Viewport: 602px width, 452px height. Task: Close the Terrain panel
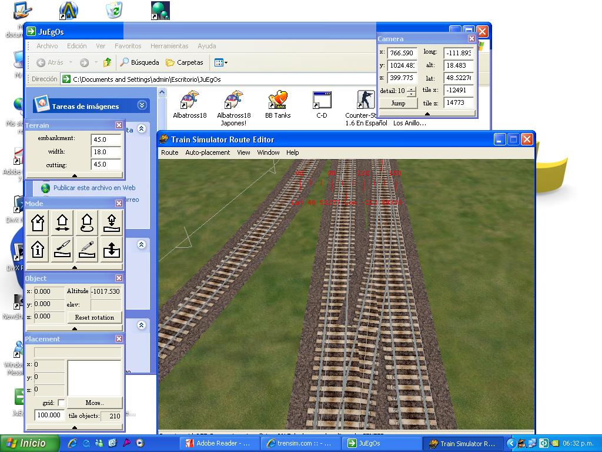[119, 125]
